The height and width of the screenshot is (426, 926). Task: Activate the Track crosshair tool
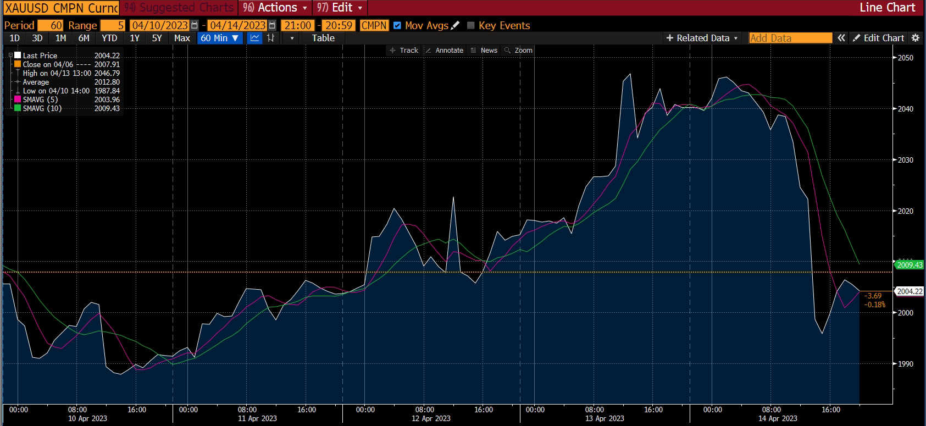coord(404,50)
